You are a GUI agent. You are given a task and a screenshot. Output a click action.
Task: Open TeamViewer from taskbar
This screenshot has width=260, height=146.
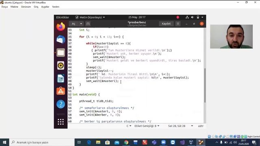[173, 142]
